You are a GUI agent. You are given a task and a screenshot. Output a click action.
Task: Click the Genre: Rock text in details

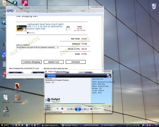[97, 93]
